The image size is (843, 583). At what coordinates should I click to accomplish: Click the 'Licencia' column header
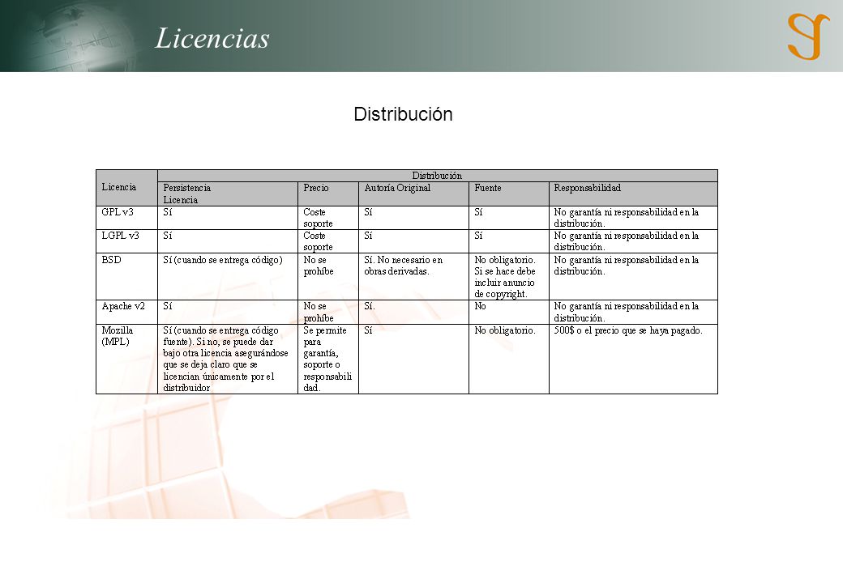[127, 188]
